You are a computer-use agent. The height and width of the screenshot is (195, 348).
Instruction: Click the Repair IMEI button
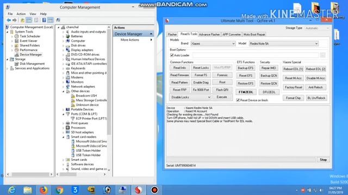[269, 68]
